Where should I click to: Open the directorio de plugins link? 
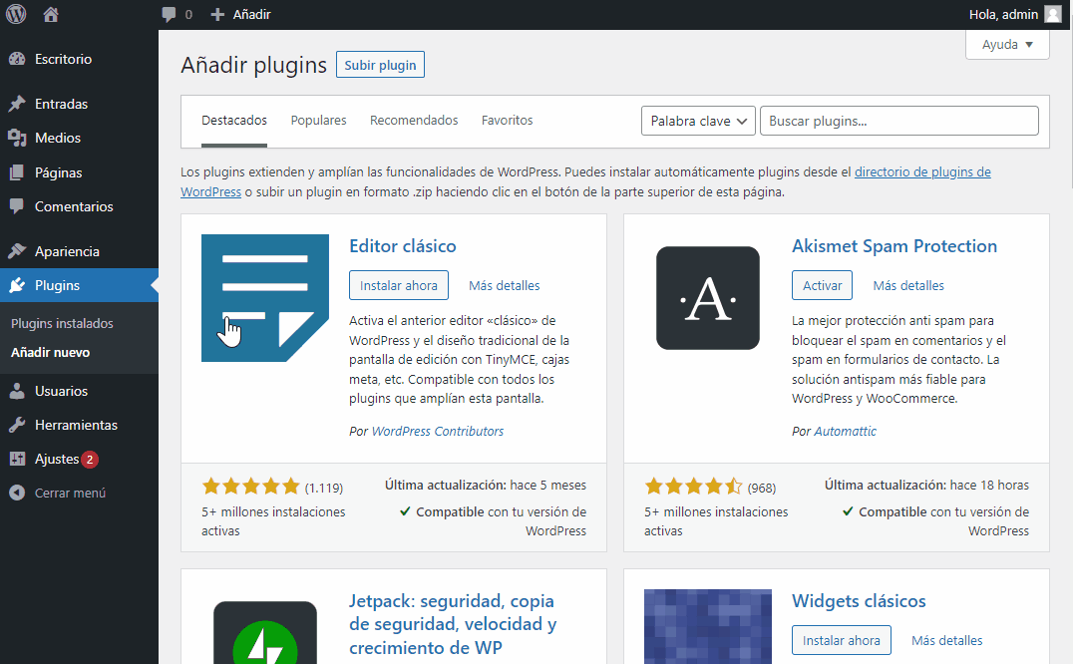(x=922, y=172)
